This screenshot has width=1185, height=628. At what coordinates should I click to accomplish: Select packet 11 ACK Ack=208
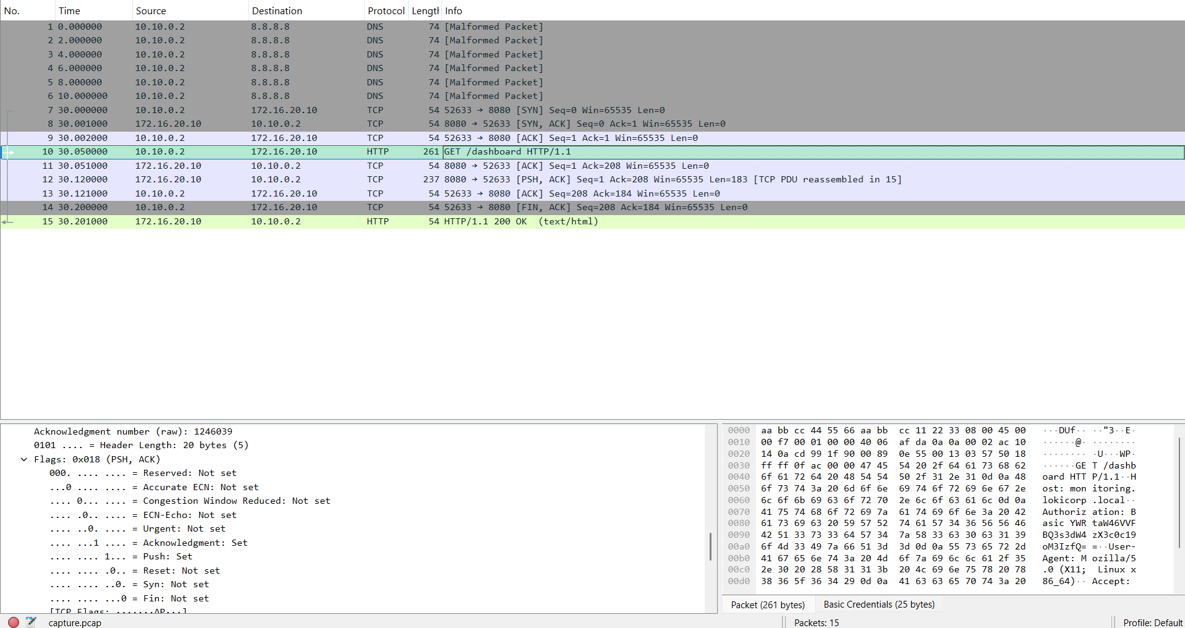coord(592,166)
